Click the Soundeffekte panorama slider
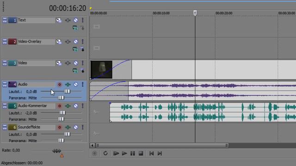Viewport: 296px width, 166px height. pos(61,140)
